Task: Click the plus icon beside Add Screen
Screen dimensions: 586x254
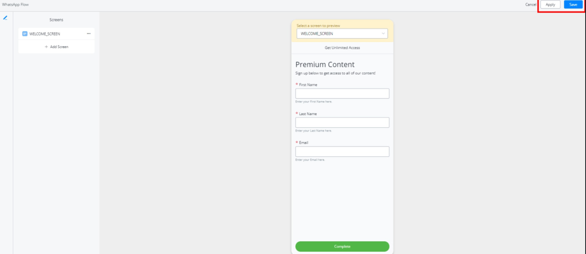Action: pos(47,47)
